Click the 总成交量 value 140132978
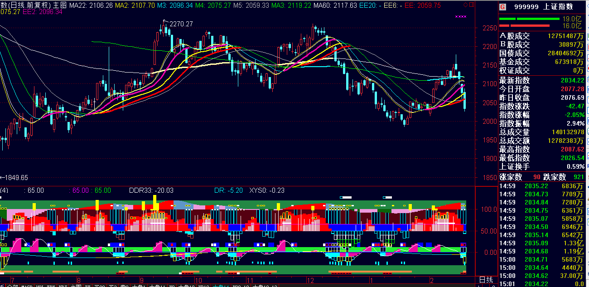Screen dimensions: 589x287 coord(568,132)
